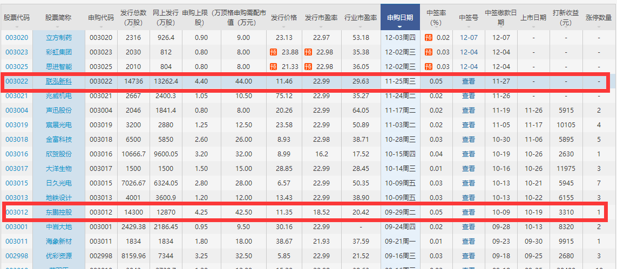
Task: Sort by 打新收益(元) column header
Action: coord(566,18)
